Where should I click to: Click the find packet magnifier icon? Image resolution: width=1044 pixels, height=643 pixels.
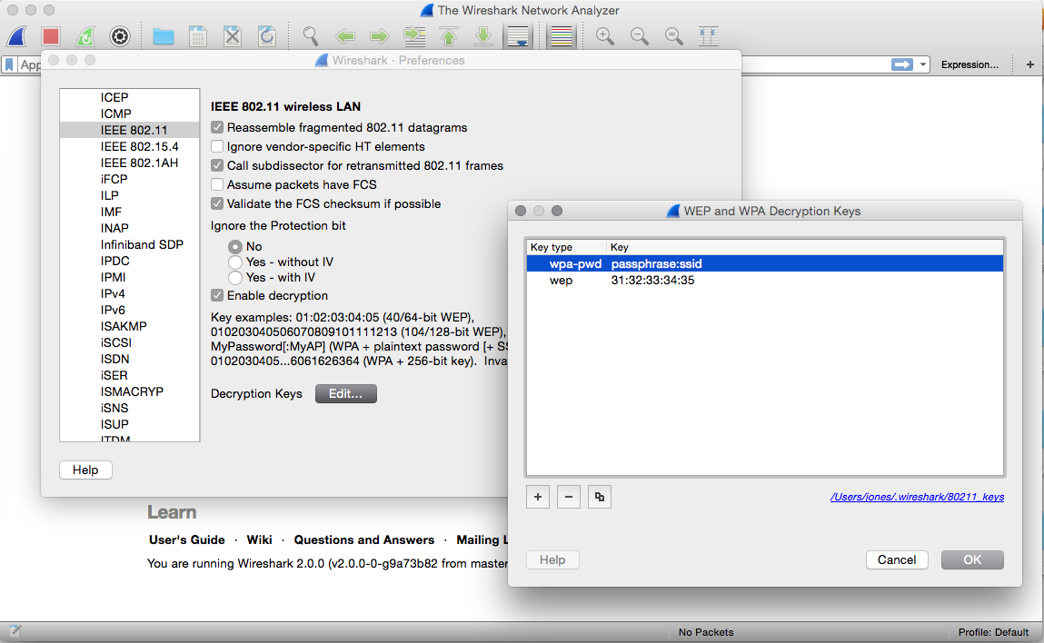pos(311,36)
